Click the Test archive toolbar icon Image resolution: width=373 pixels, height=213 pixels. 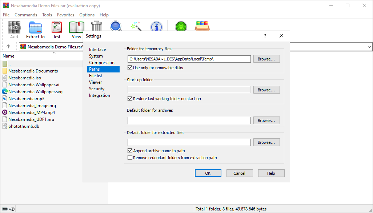click(57, 29)
